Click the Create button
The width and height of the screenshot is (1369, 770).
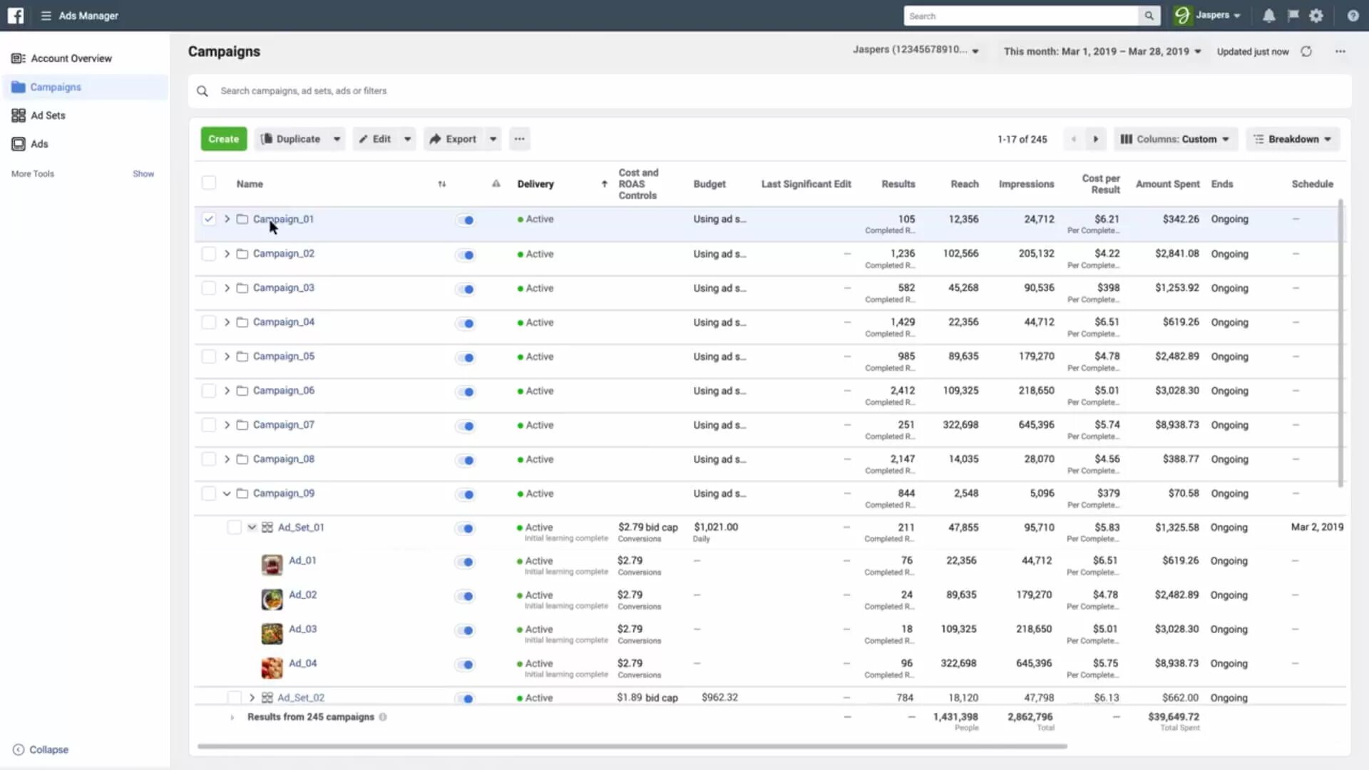pyautogui.click(x=223, y=138)
